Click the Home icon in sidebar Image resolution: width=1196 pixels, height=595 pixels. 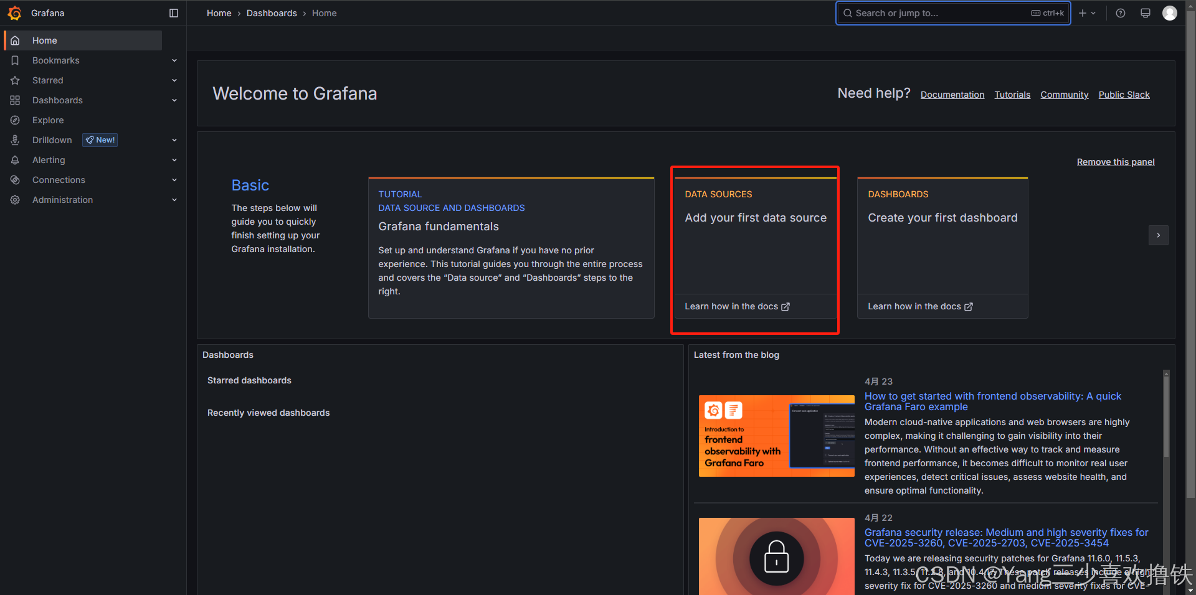pyautogui.click(x=16, y=40)
